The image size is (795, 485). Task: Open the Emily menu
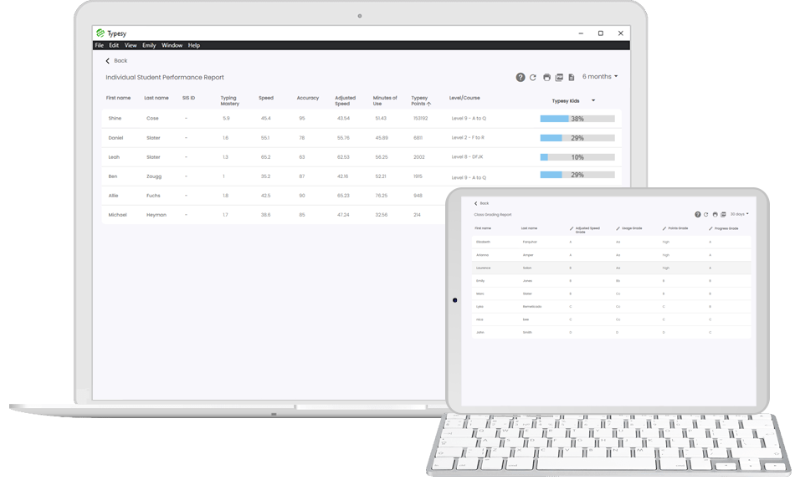point(149,45)
